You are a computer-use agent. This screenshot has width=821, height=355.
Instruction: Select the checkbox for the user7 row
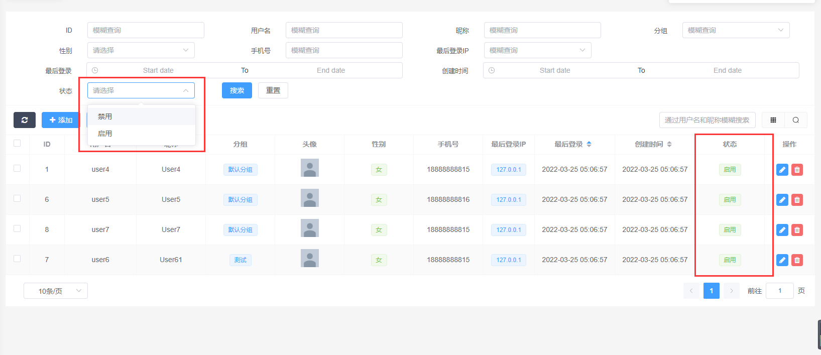point(17,228)
